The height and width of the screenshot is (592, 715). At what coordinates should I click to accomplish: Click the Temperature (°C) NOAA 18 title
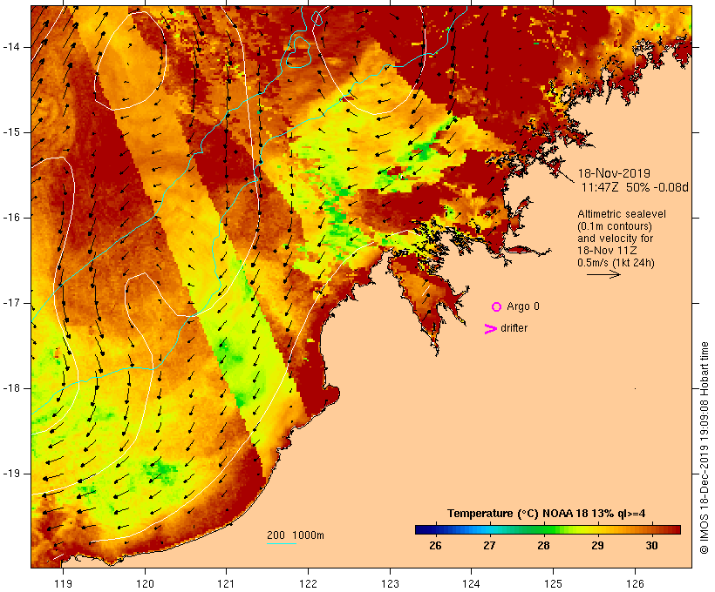pos(547,514)
